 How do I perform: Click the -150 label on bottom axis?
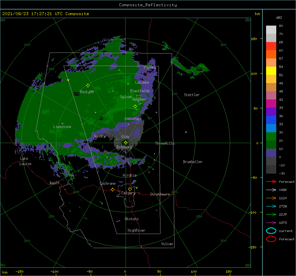tap(19, 271)
